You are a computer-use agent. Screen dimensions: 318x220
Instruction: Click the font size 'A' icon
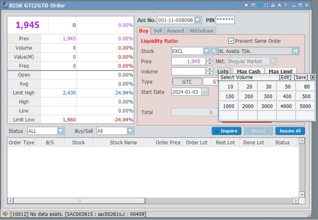click(279, 5)
